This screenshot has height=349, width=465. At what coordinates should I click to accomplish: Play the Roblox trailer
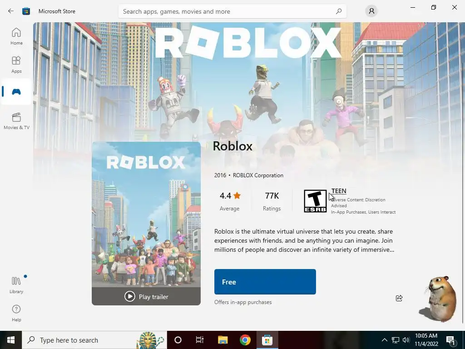click(x=146, y=296)
